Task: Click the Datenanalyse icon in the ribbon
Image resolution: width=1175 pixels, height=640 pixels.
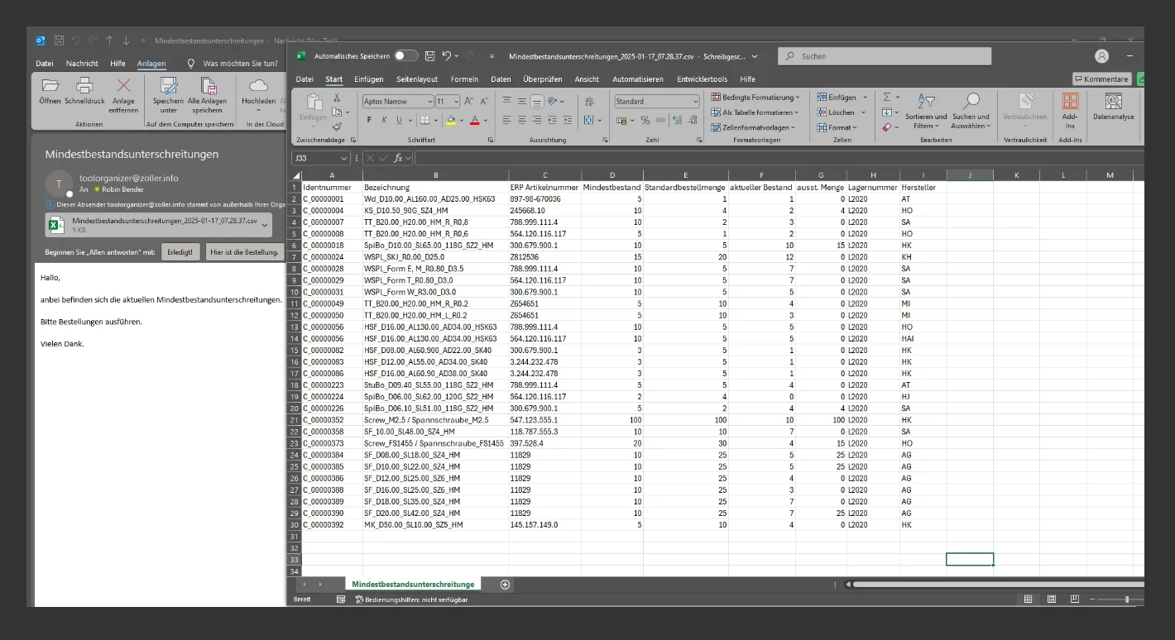Action: tap(1113, 102)
